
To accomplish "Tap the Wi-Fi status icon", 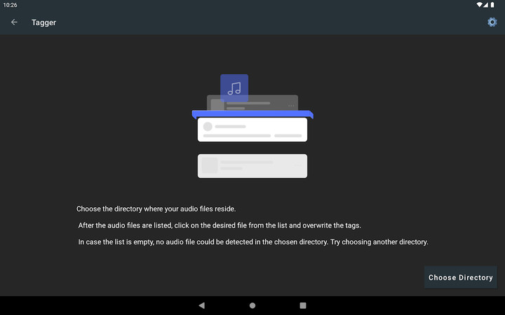I will click(480, 5).
